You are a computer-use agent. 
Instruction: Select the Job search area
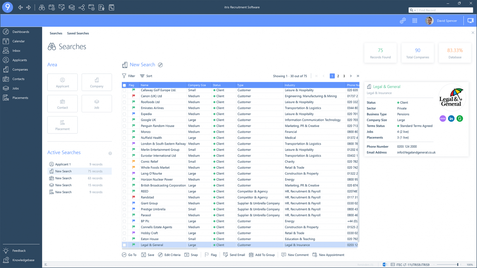pos(97,104)
